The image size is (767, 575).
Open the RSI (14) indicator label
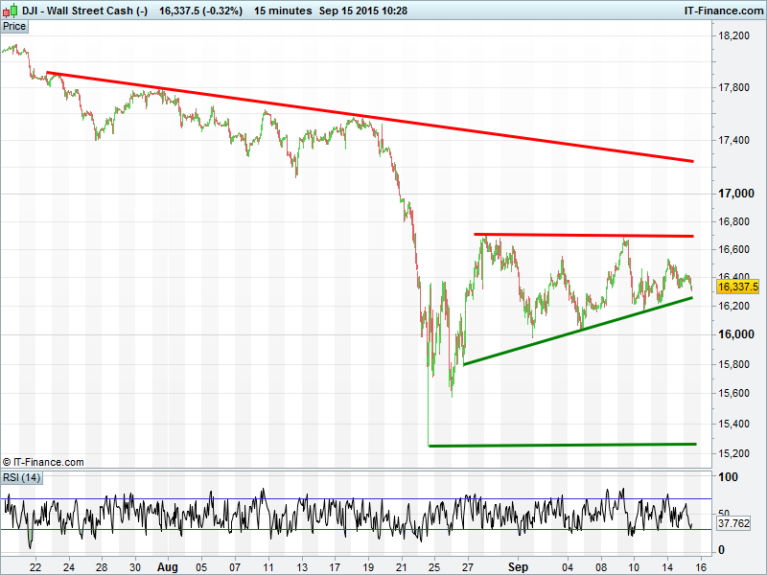tap(21, 477)
